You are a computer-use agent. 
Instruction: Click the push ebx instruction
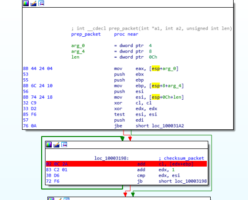[129, 74]
